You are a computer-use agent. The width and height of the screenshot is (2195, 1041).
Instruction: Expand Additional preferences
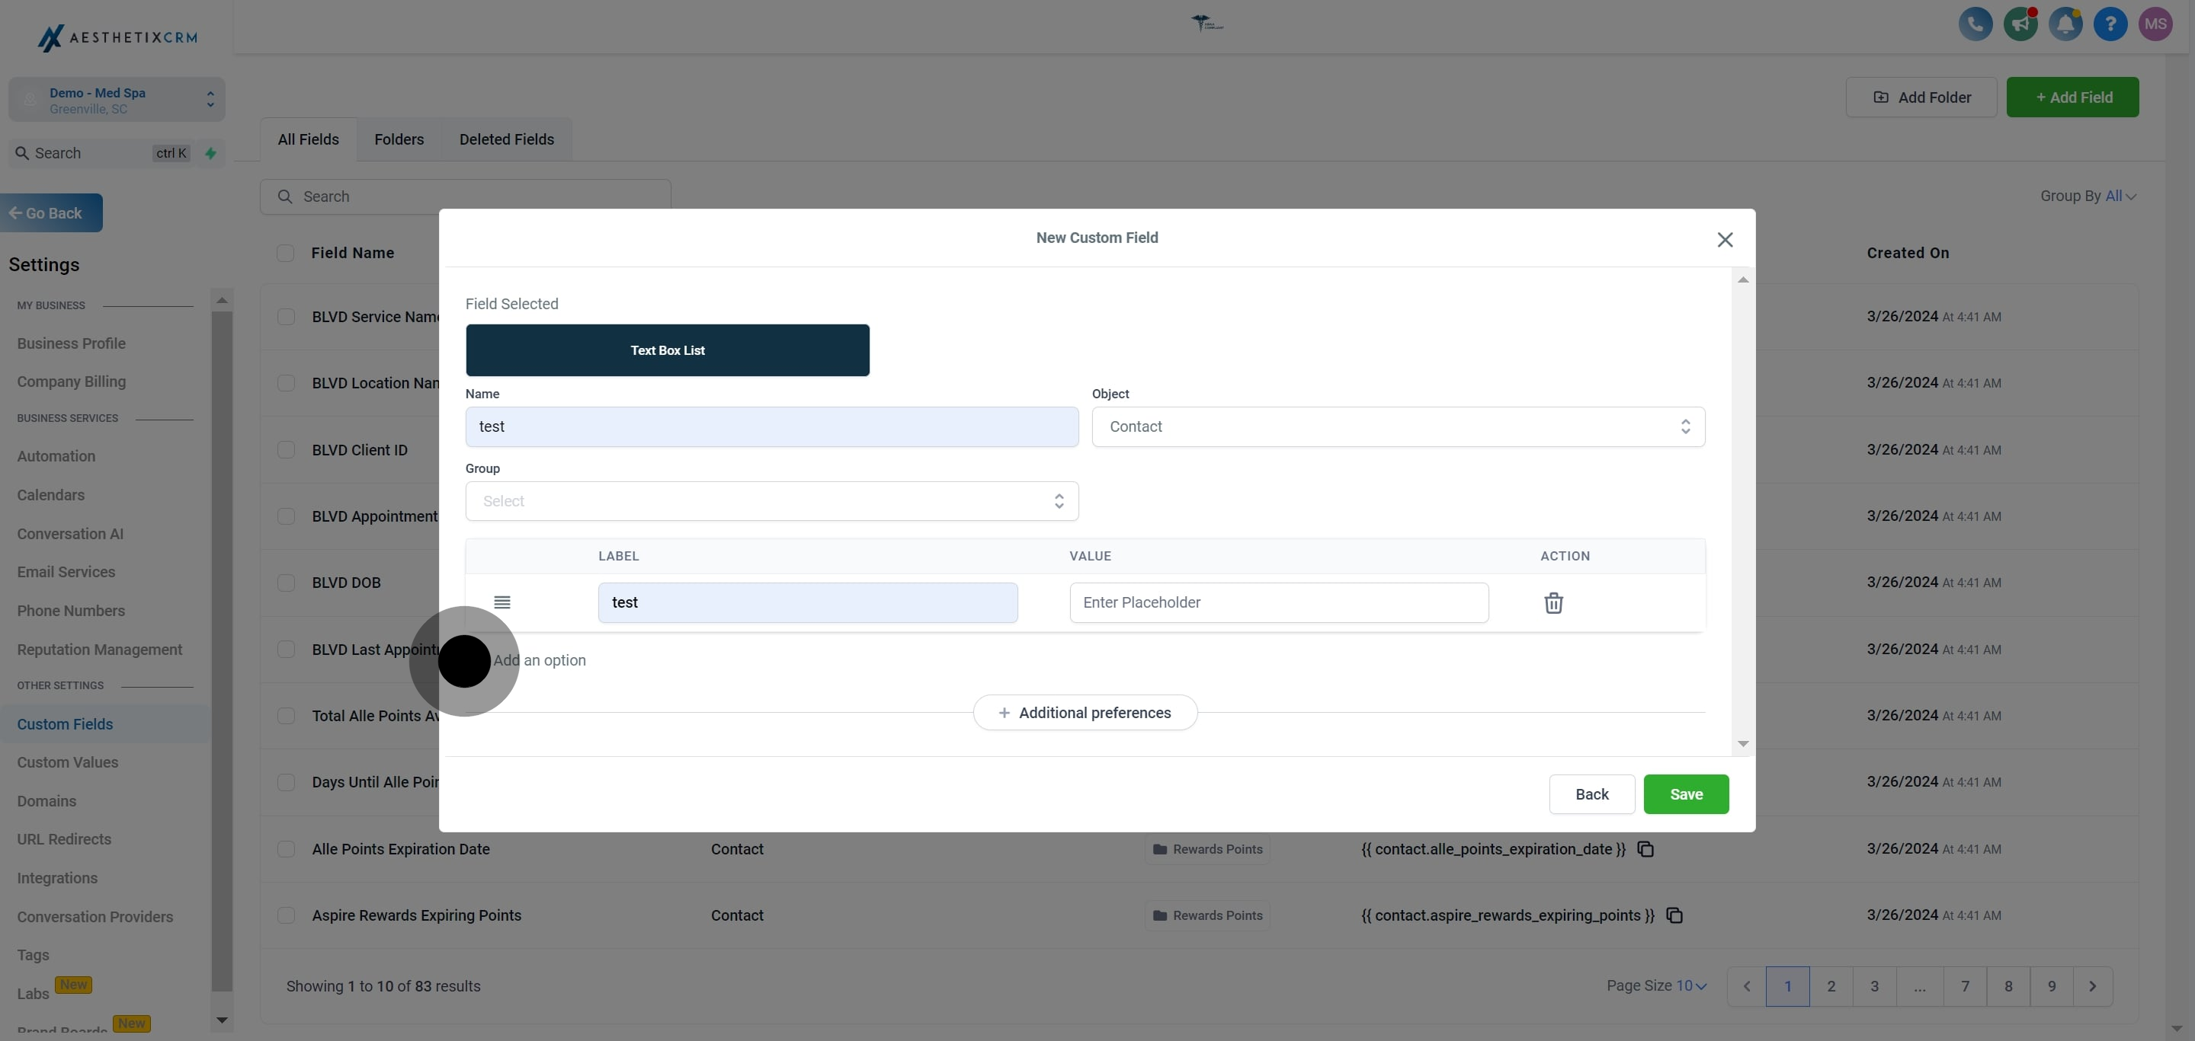[x=1085, y=713]
